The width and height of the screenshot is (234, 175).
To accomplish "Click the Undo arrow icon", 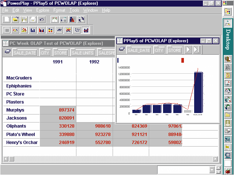I will coord(42,19).
